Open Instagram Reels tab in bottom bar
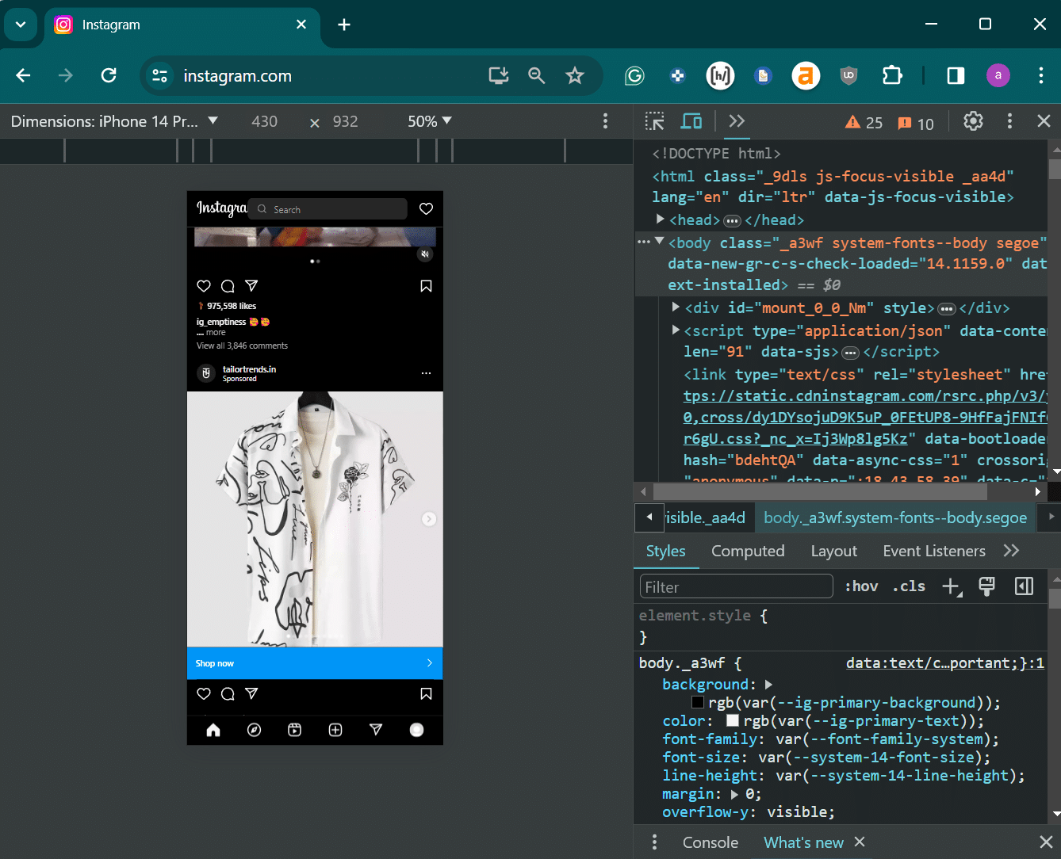The height and width of the screenshot is (859, 1061). point(294,730)
